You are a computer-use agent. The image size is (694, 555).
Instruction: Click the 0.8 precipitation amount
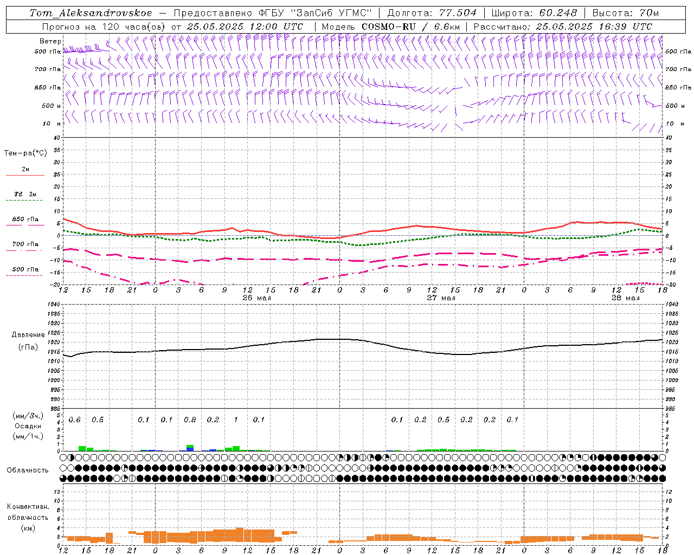pos(190,420)
